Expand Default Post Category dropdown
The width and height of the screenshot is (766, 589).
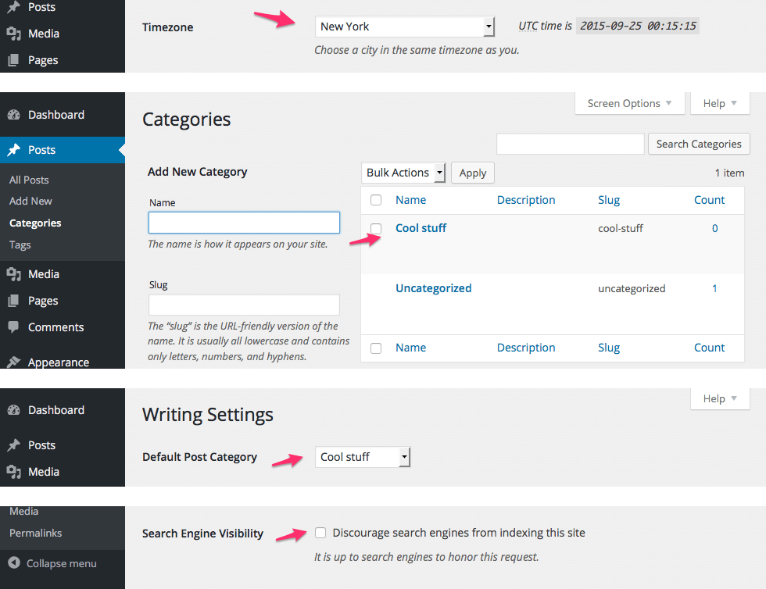click(363, 457)
